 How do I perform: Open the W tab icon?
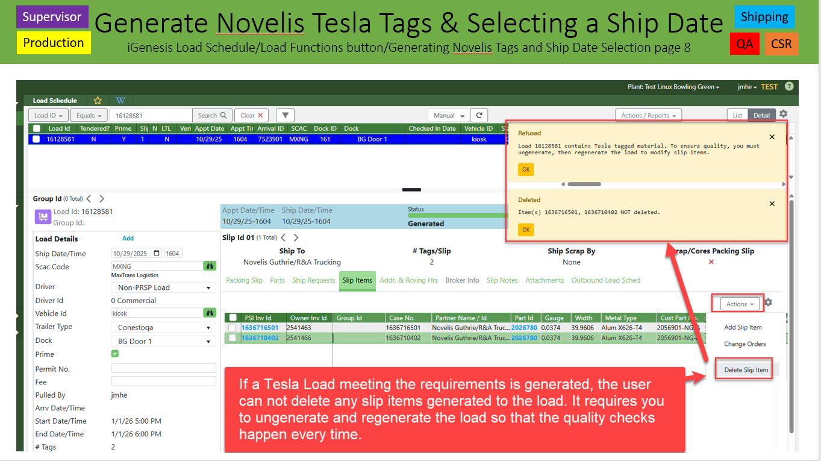[x=120, y=101]
